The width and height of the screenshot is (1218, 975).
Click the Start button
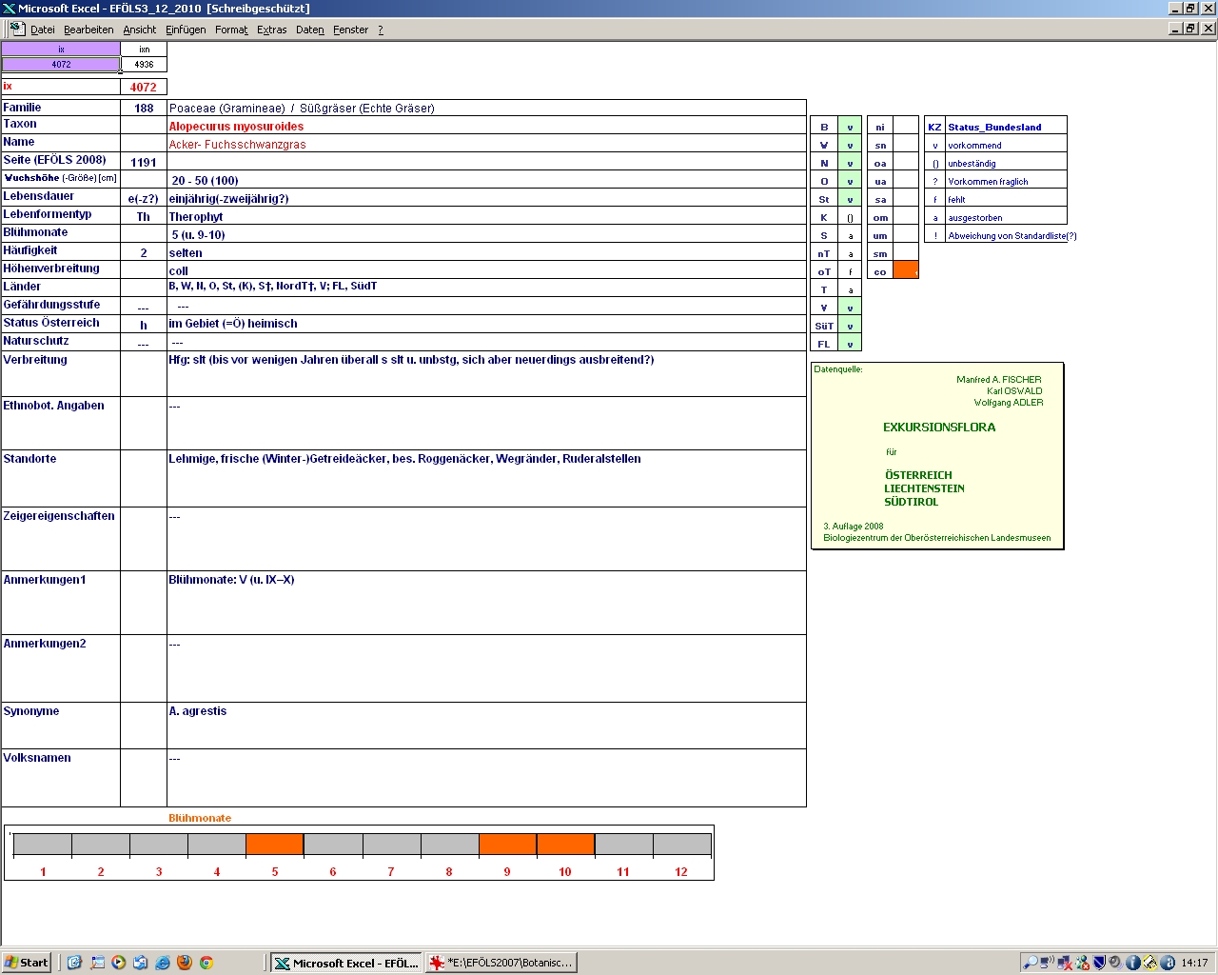(x=26, y=963)
